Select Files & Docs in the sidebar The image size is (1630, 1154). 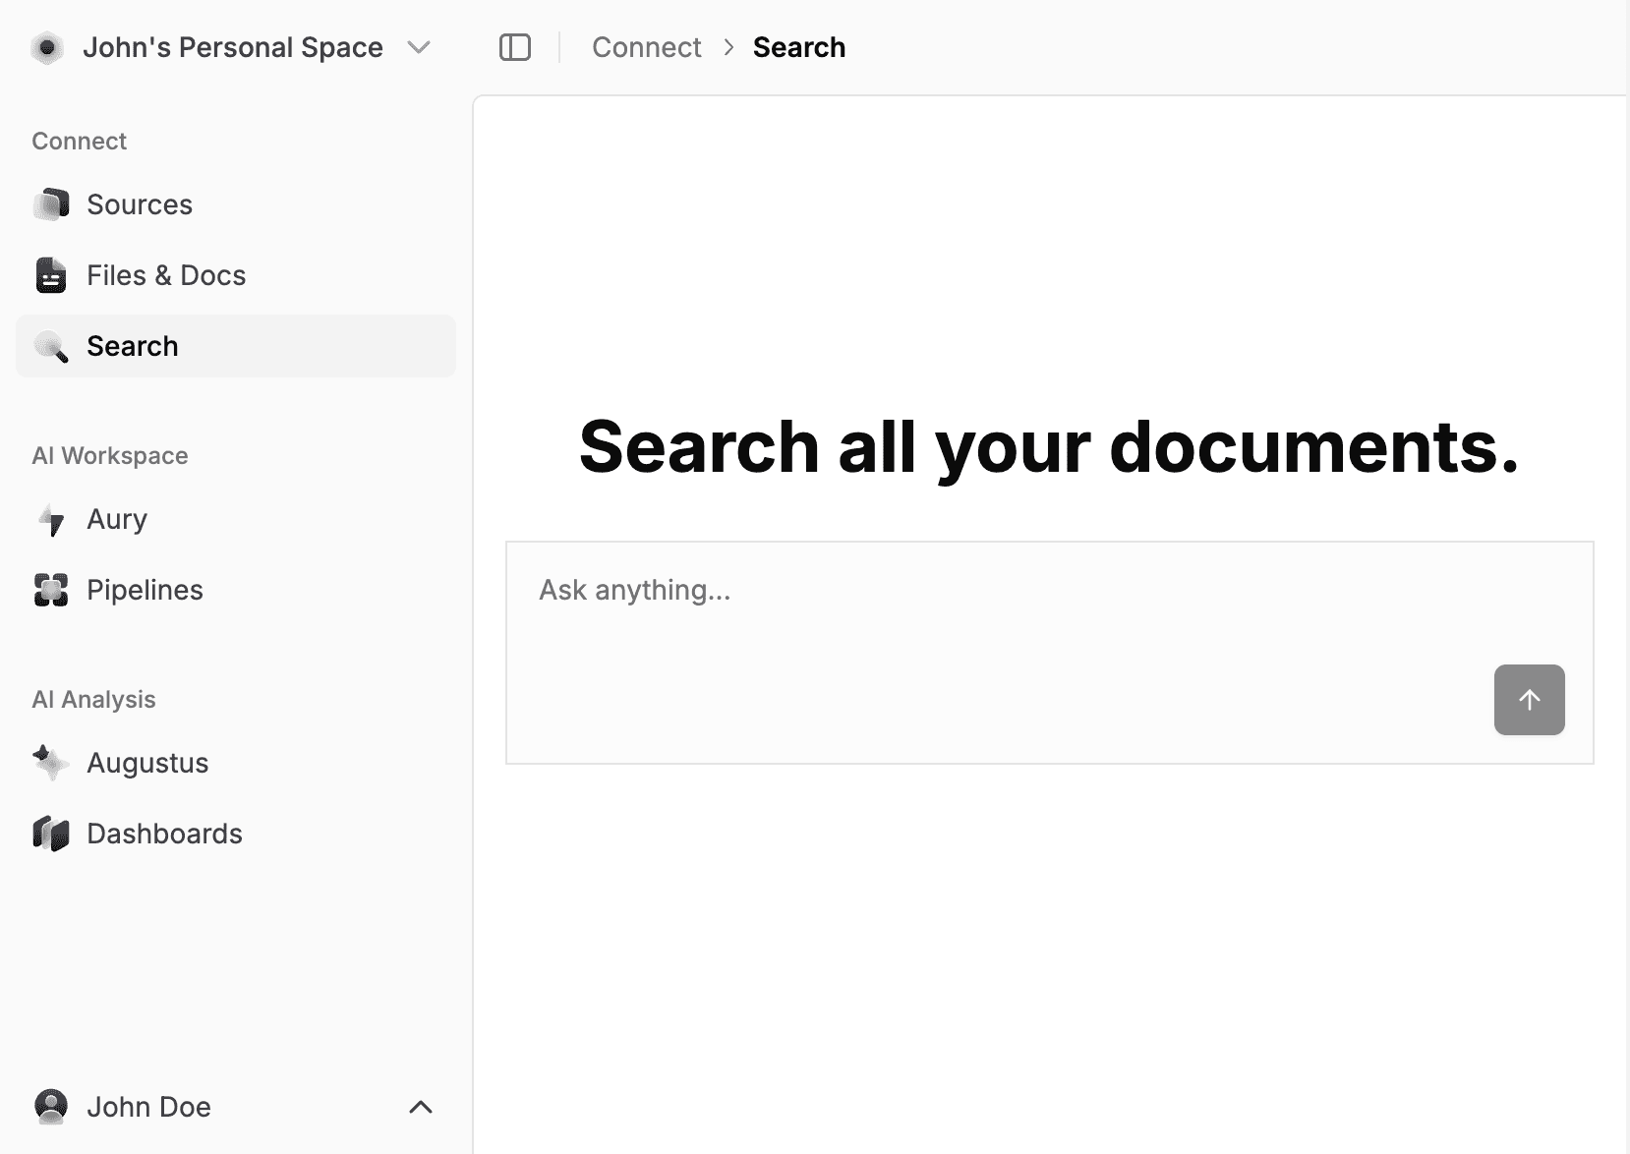[x=166, y=275]
